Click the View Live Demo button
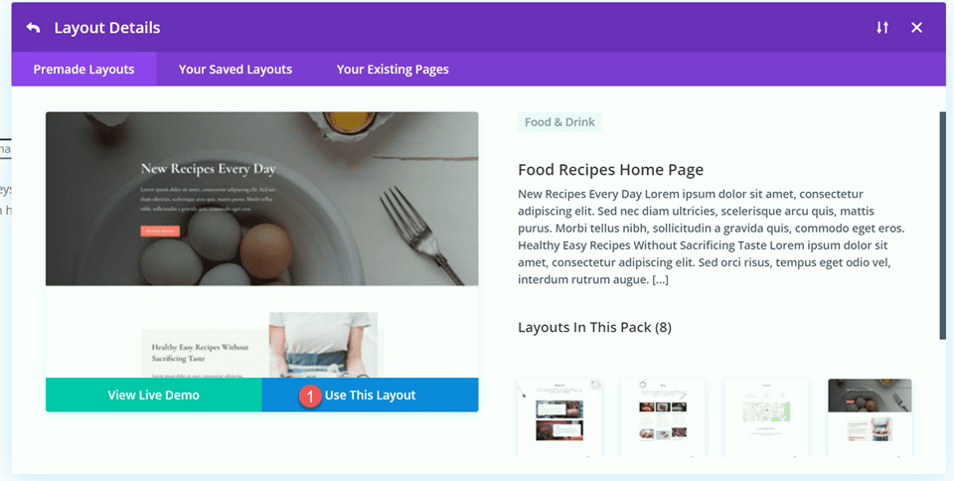This screenshot has width=954, height=481. (x=154, y=395)
